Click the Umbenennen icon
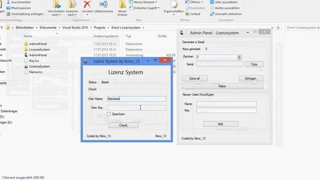Viewport: 320px width, 180px height. tap(103, 4)
